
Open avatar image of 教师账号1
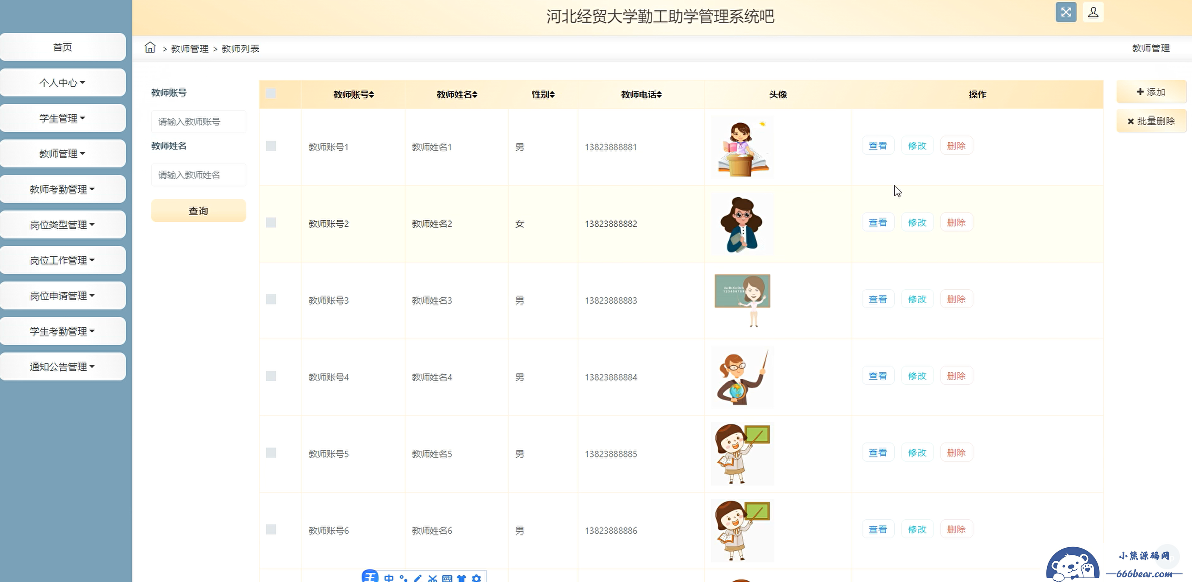tap(742, 147)
